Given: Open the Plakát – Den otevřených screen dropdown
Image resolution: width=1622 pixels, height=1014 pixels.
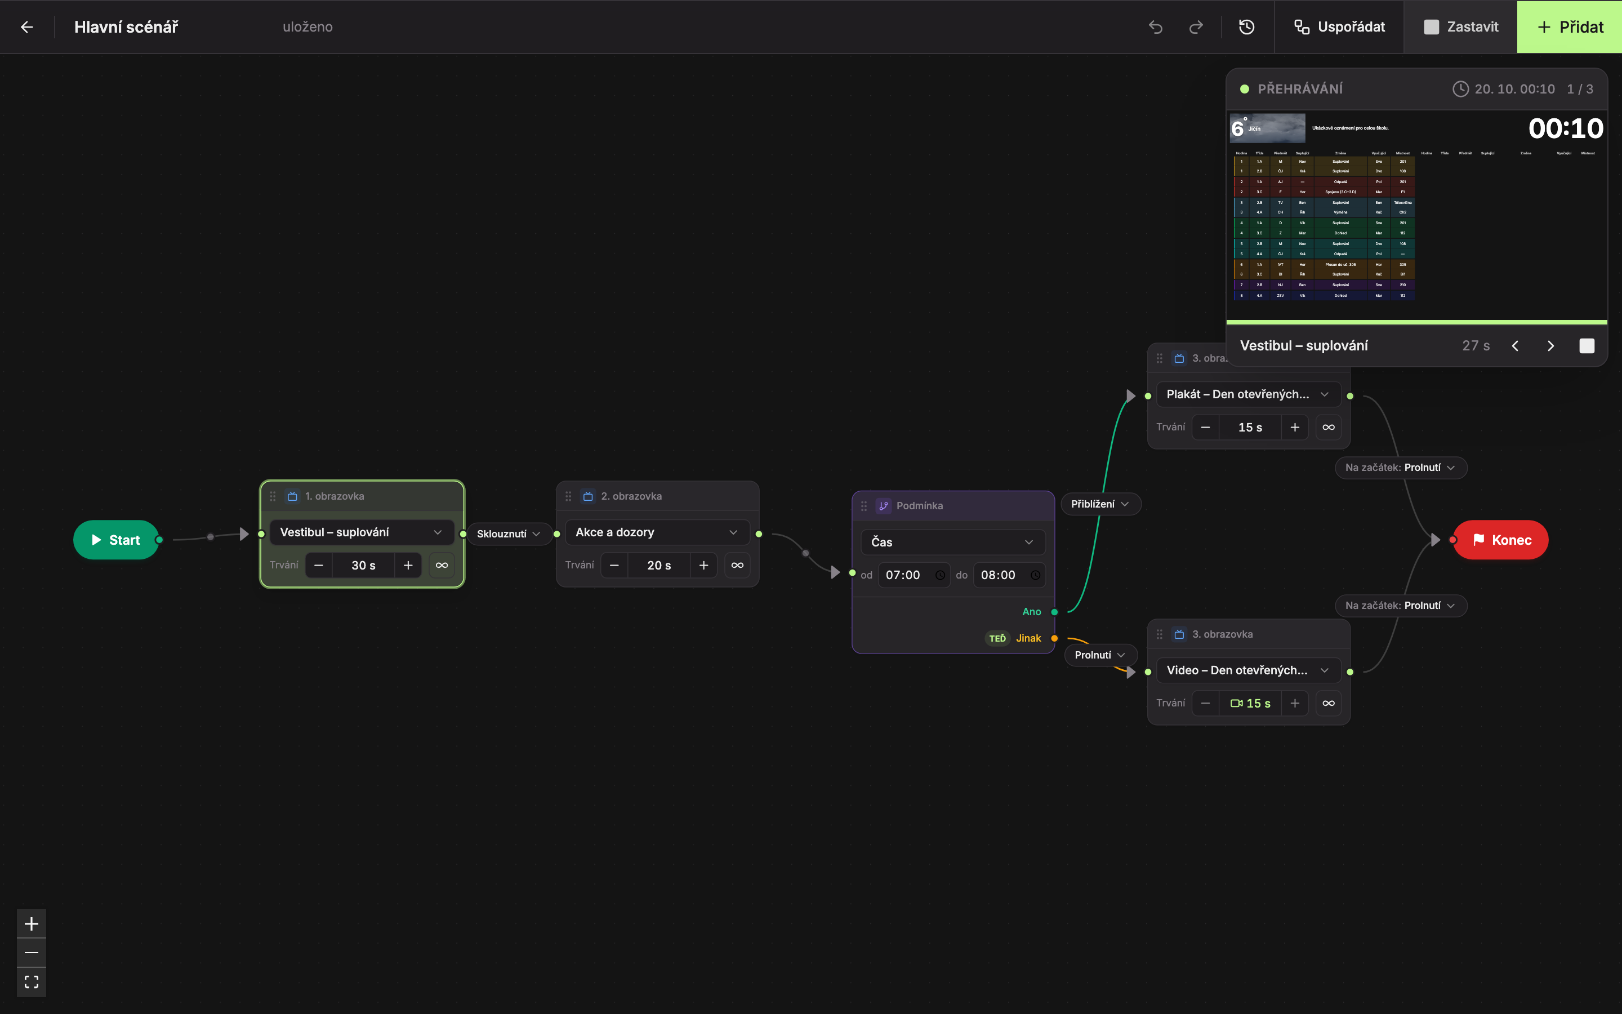Looking at the screenshot, I should pos(1249,394).
